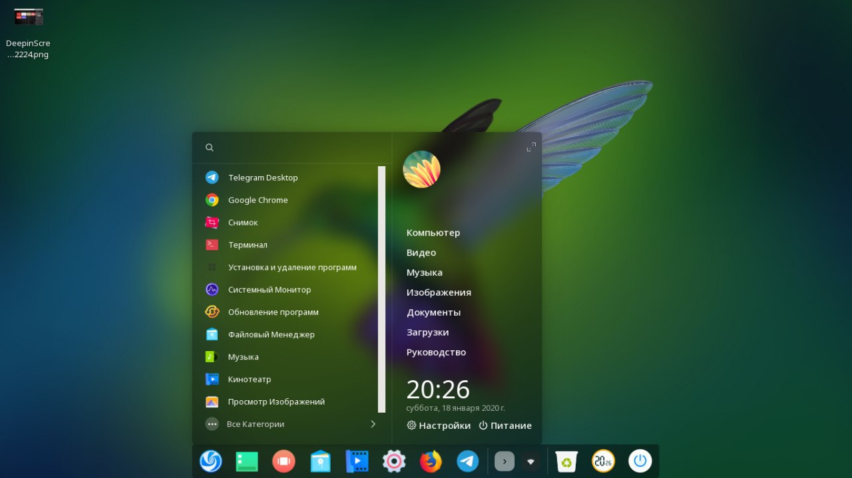Click the Снимок screenshot icon in launcher
The width and height of the screenshot is (852, 478).
[212, 222]
